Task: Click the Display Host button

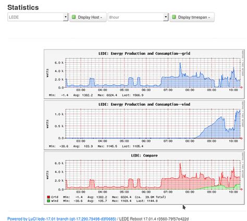Action: [x=88, y=17]
